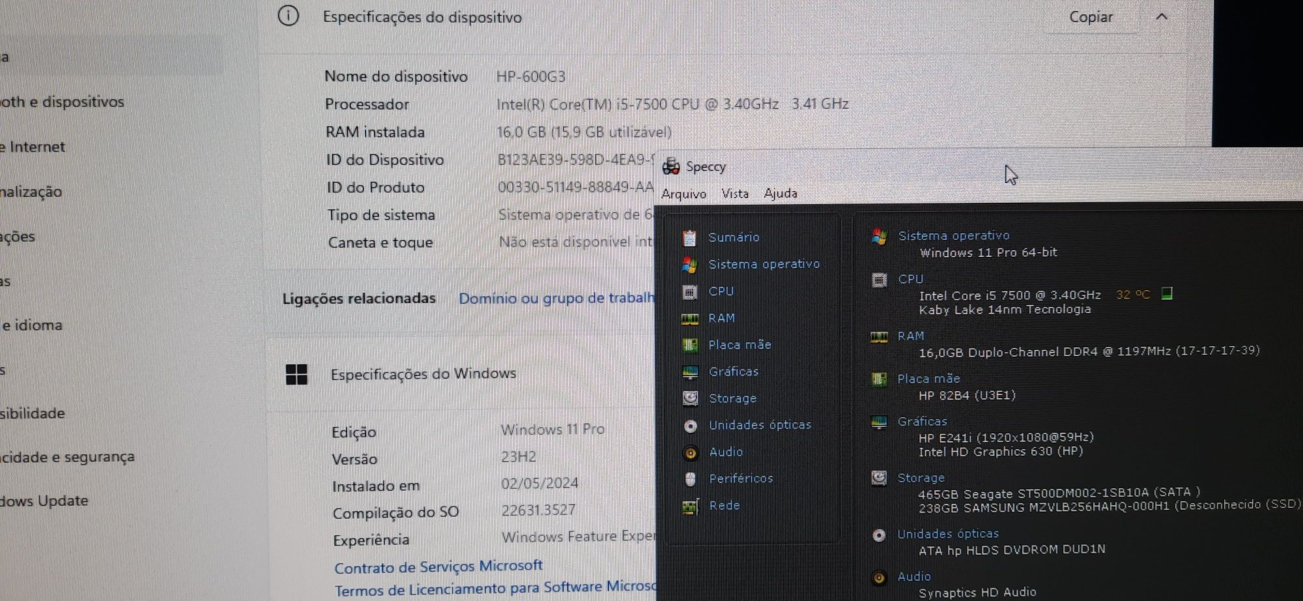Viewport: 1303px width, 601px height.
Task: Click Sistema operativo heading link in Speccy summary
Action: click(954, 236)
